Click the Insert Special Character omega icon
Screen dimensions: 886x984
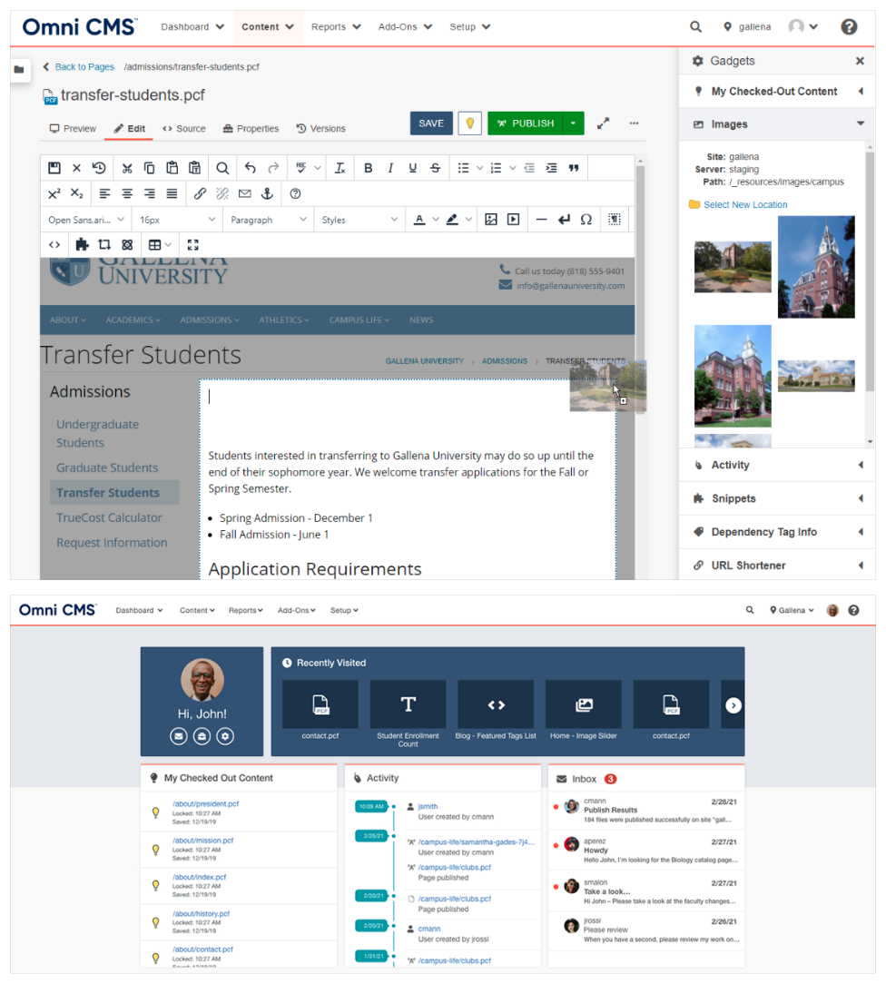coord(586,220)
